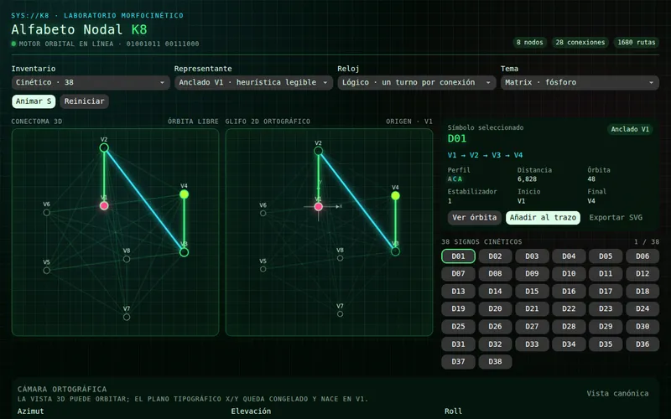Image resolution: width=671 pixels, height=419 pixels.
Task: Select kinetic sign D09
Action: tap(532, 274)
